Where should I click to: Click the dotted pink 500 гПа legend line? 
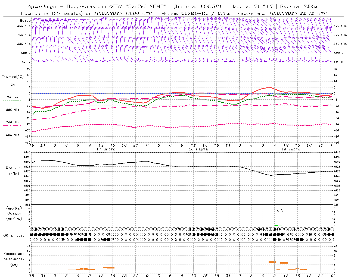coord(12,138)
